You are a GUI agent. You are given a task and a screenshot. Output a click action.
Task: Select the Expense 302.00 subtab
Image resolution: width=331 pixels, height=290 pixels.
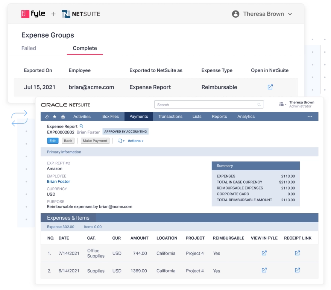pyautogui.click(x=61, y=227)
